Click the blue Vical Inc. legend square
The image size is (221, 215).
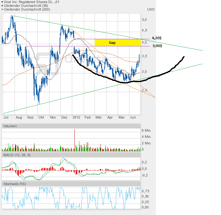(x=2, y=2)
